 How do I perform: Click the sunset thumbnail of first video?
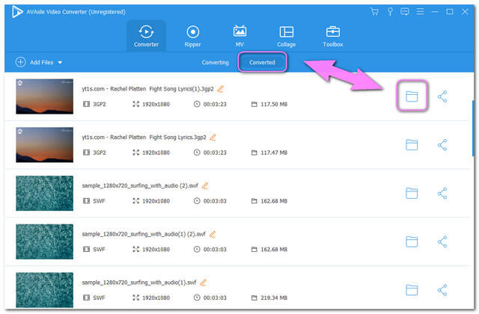(45, 96)
